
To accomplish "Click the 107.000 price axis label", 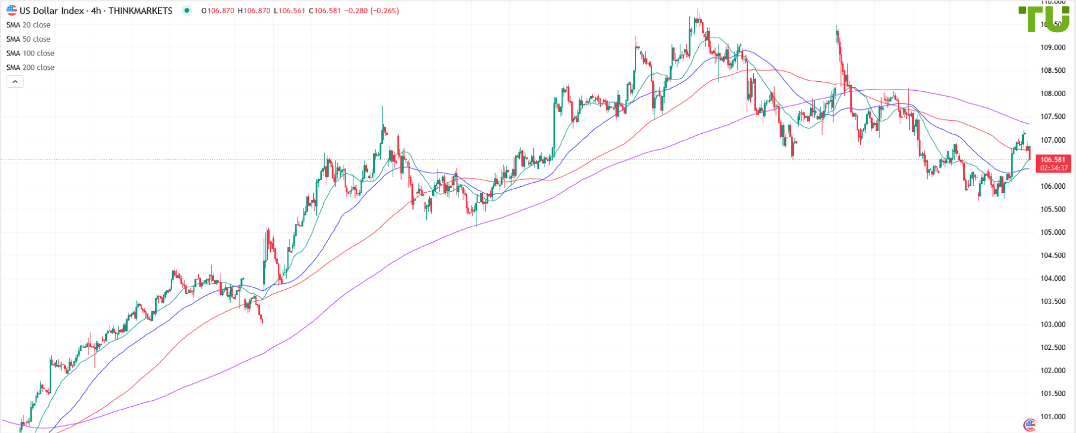I will click(x=1053, y=140).
